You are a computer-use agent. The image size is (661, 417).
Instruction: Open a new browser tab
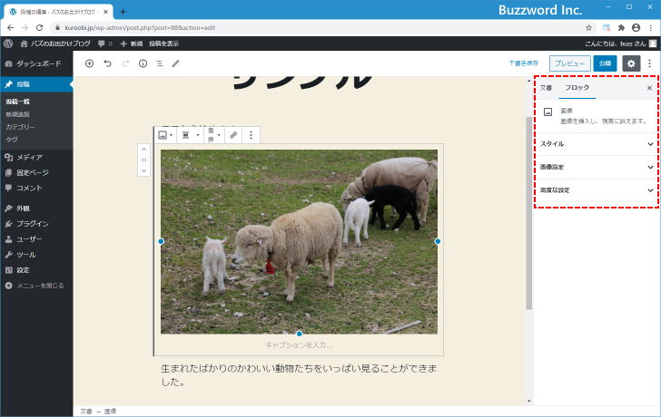(123, 12)
